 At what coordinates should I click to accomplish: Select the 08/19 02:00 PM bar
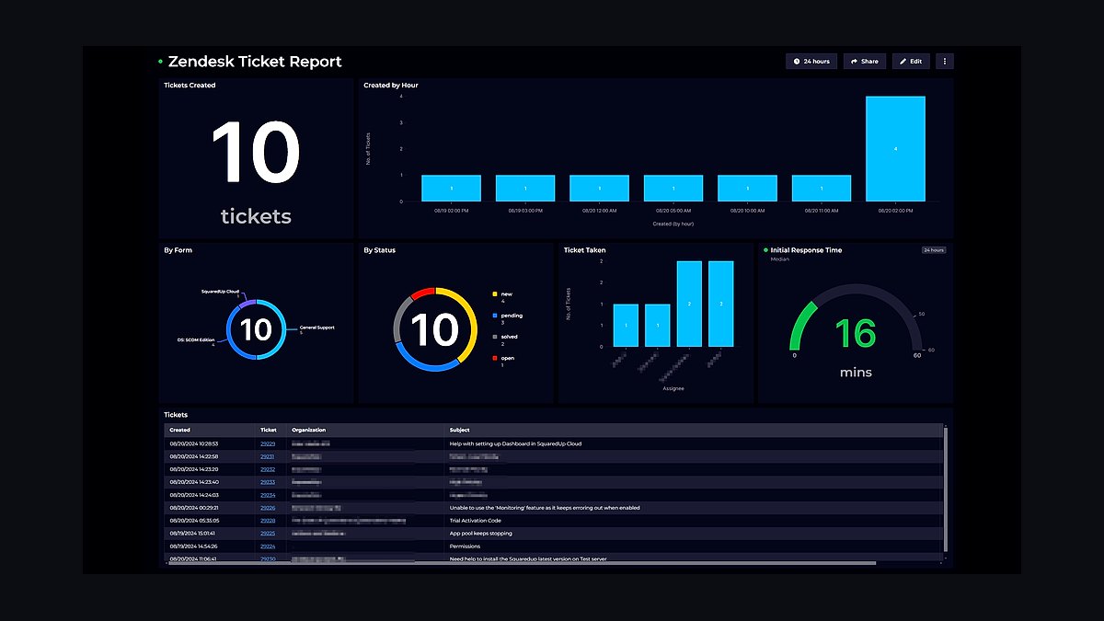pos(451,188)
